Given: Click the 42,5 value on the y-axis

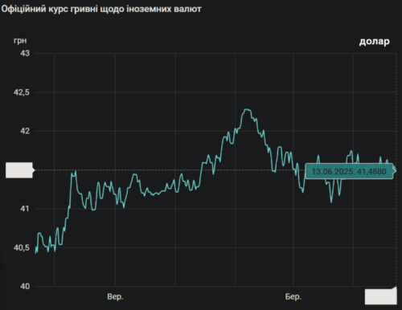Looking at the screenshot, I should pyautogui.click(x=22, y=92).
